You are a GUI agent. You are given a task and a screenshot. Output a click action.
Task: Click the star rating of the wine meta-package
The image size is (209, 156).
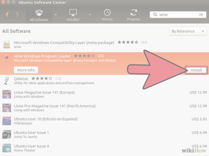128,42
